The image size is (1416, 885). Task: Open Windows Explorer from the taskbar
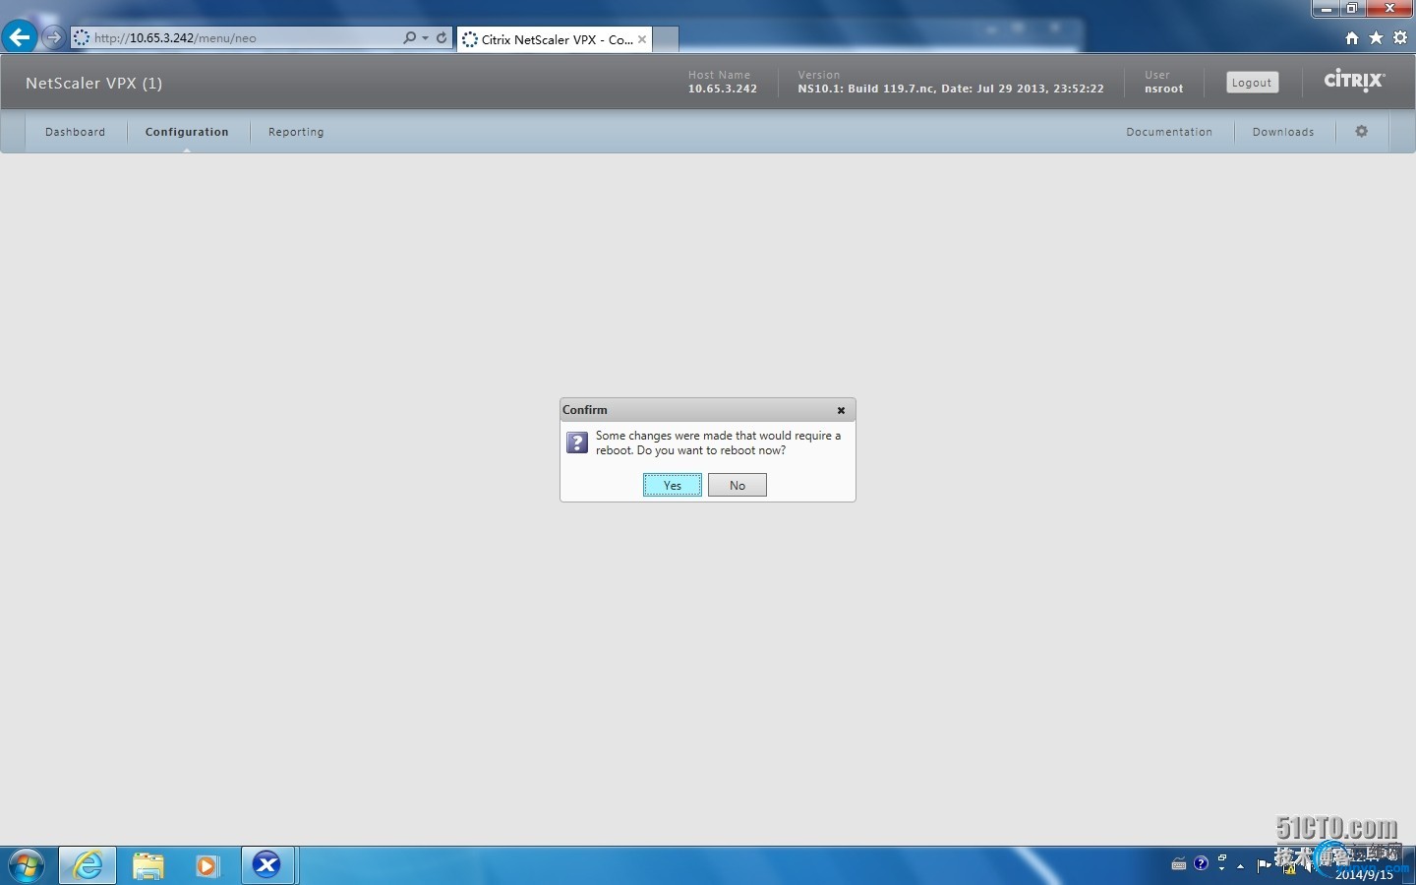tap(147, 865)
